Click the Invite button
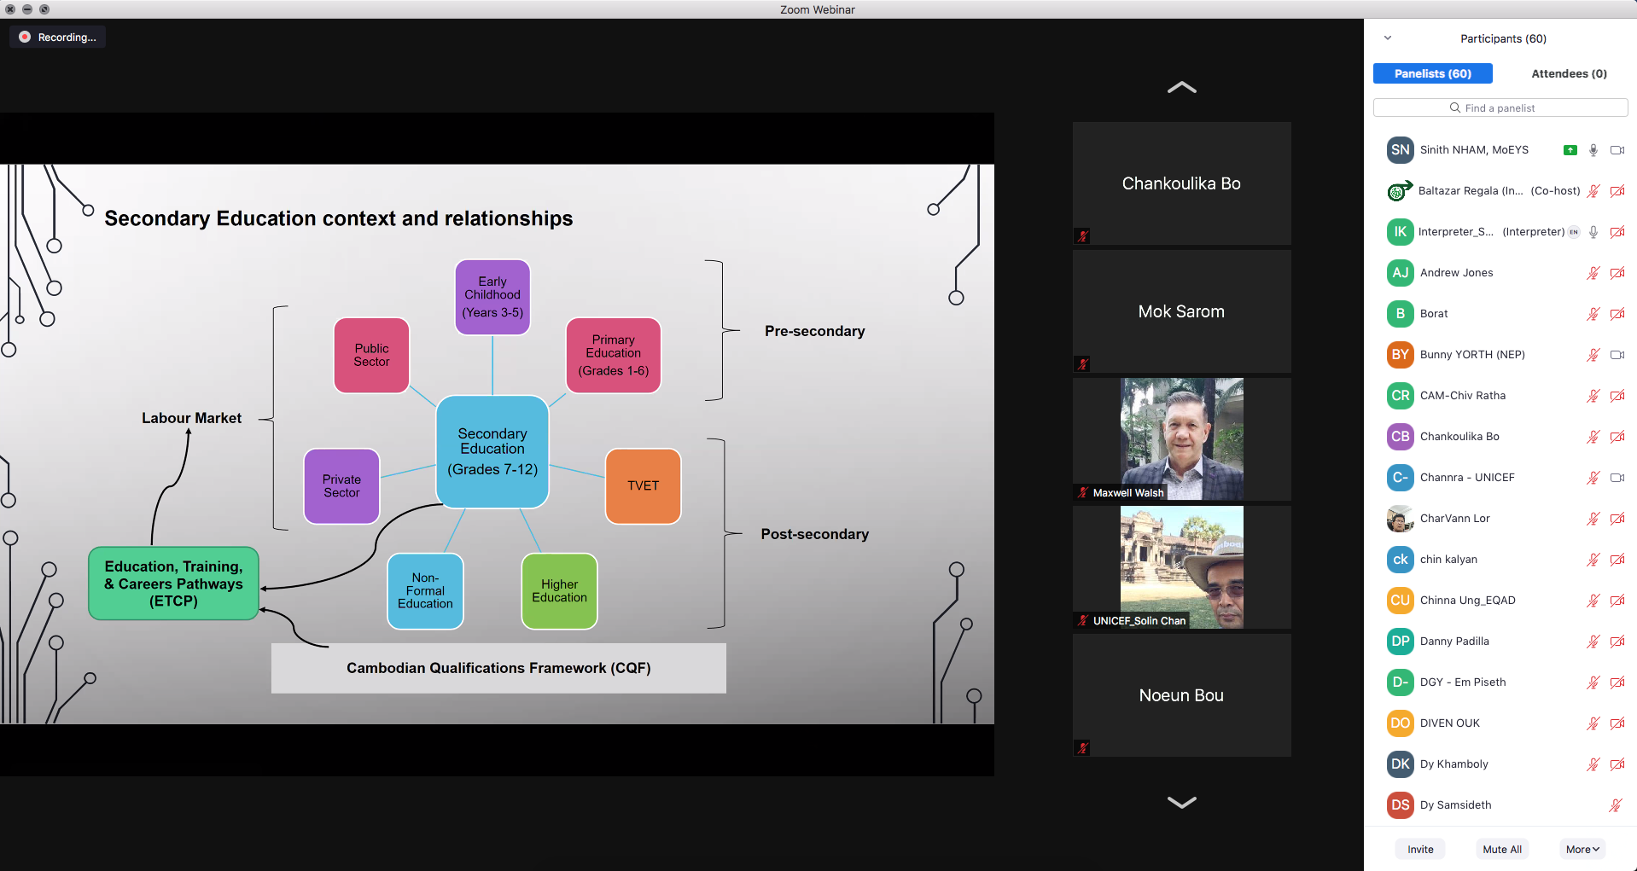Viewport: 1637px width, 871px height. (x=1420, y=849)
